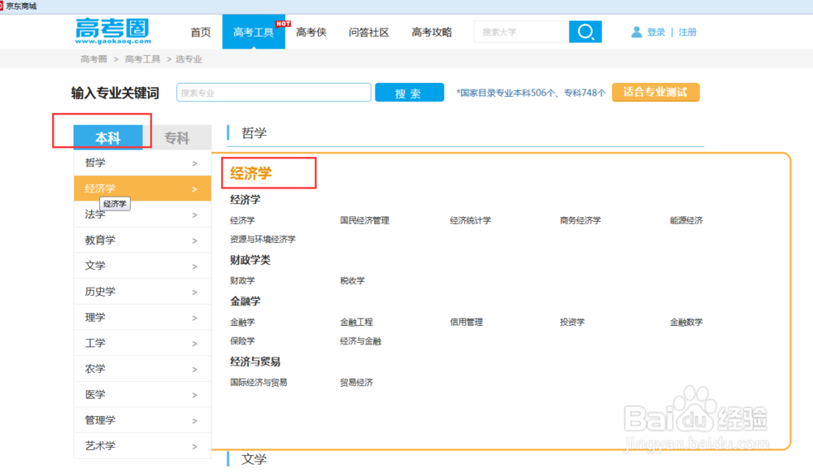This screenshot has width=813, height=472.
Task: Select the 本科 tab
Action: coord(109,137)
